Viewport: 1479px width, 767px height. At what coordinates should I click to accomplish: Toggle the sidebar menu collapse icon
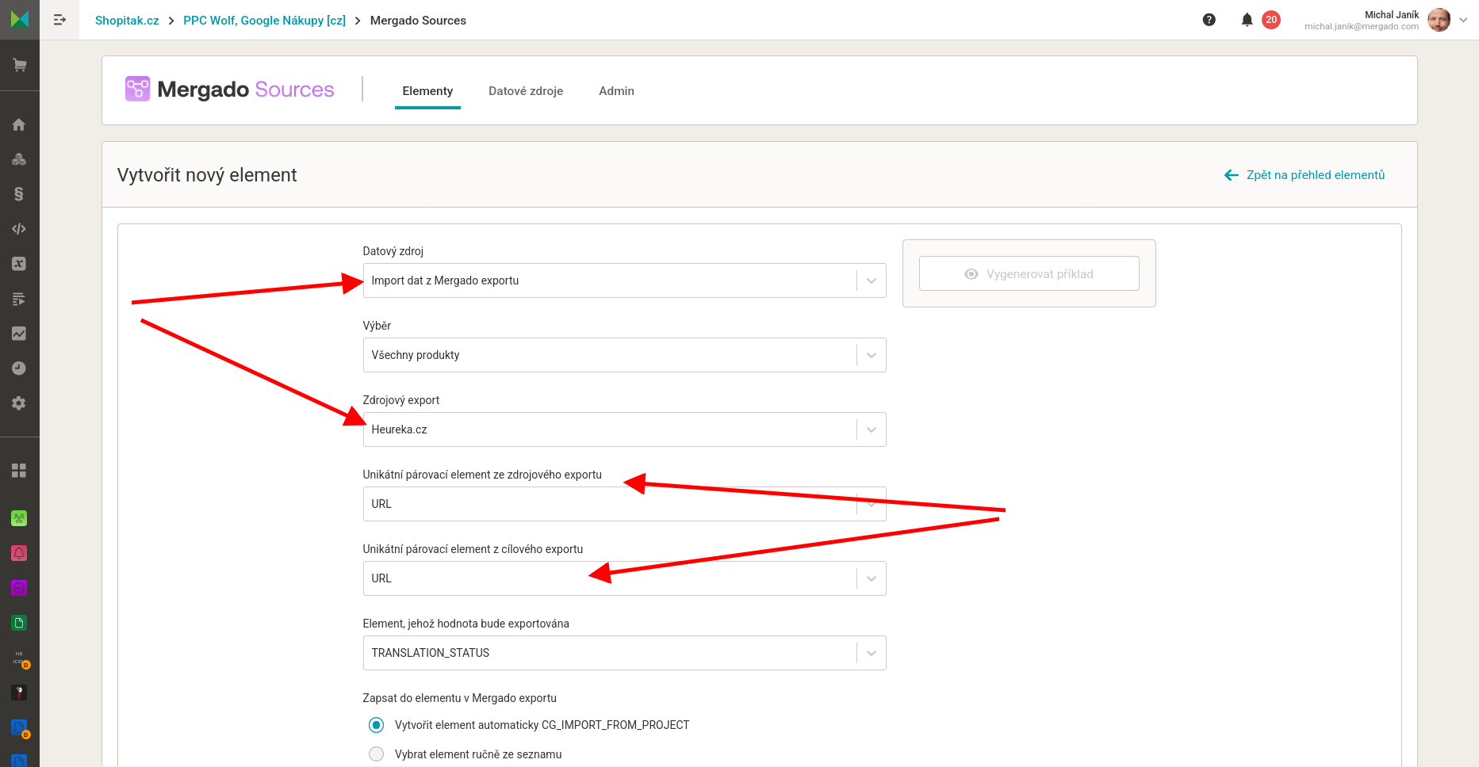click(59, 20)
